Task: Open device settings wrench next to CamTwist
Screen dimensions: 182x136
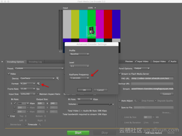Action: (x=58, y=78)
